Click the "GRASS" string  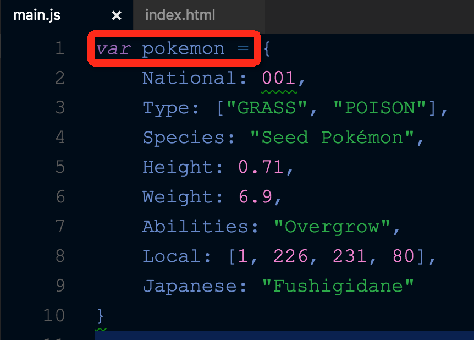(x=267, y=107)
